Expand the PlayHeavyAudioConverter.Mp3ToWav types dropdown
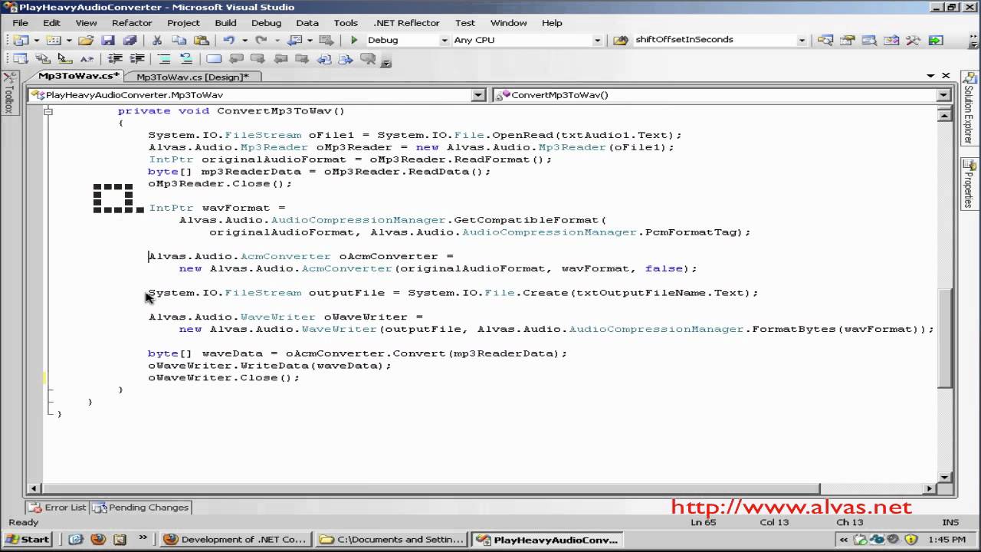 (479, 95)
